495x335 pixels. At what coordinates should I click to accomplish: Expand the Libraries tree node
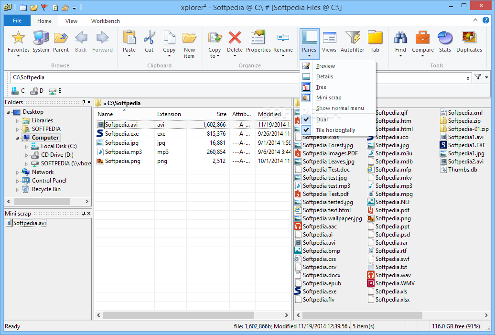point(17,120)
